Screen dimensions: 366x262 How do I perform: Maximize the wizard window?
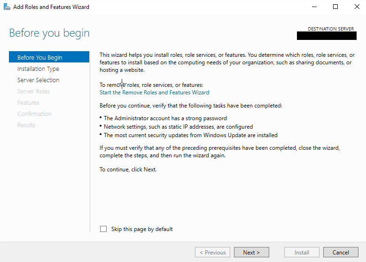point(335,7)
